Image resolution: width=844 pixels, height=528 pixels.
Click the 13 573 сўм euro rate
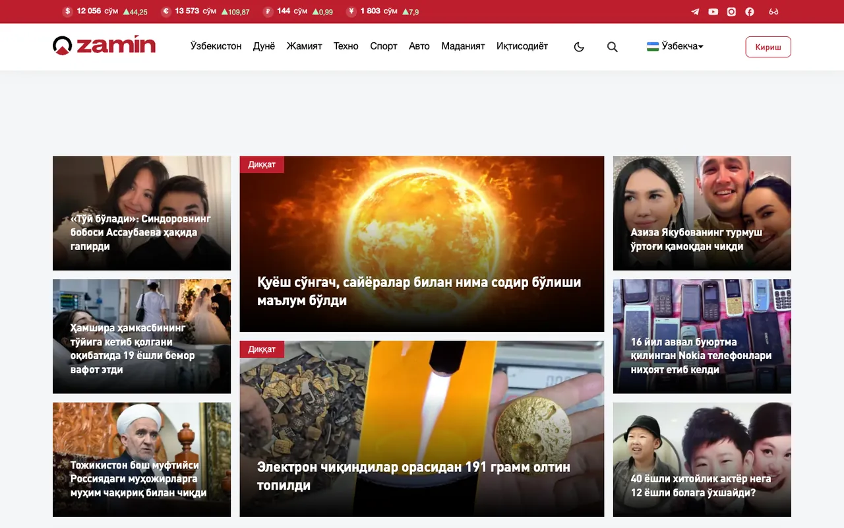click(x=196, y=11)
